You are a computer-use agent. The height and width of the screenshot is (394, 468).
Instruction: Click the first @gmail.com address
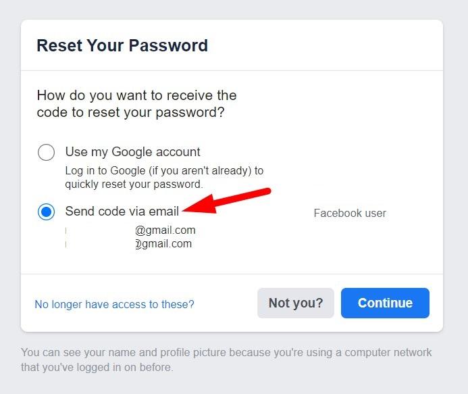pos(165,230)
